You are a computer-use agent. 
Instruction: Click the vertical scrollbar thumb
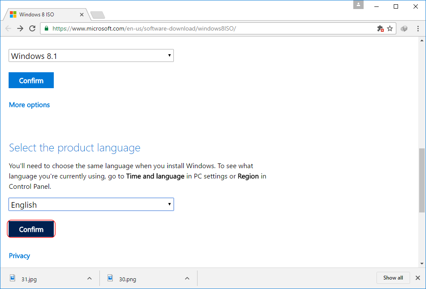(x=422, y=180)
